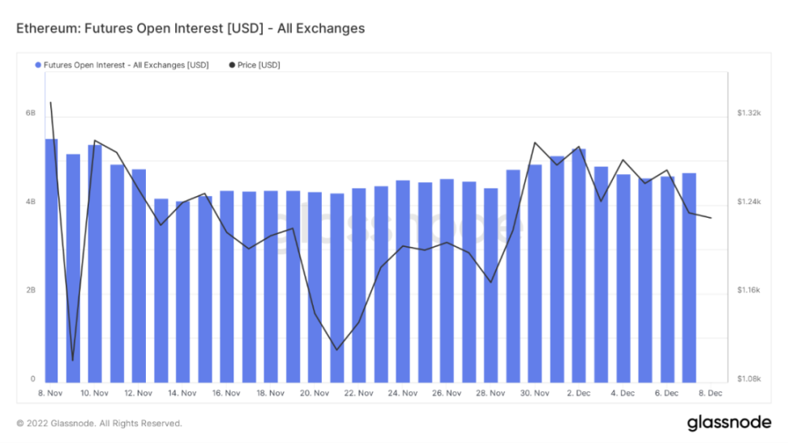Click the Ethereum Futures Open Interest chart title

191,28
